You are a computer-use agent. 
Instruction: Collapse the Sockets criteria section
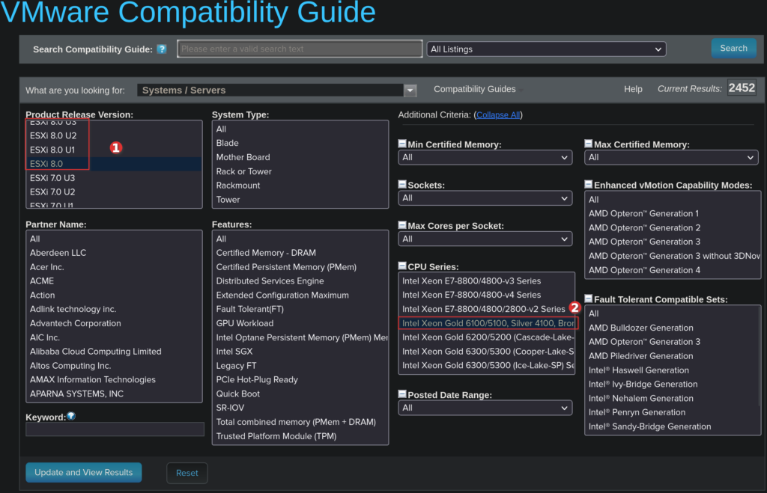coord(402,184)
